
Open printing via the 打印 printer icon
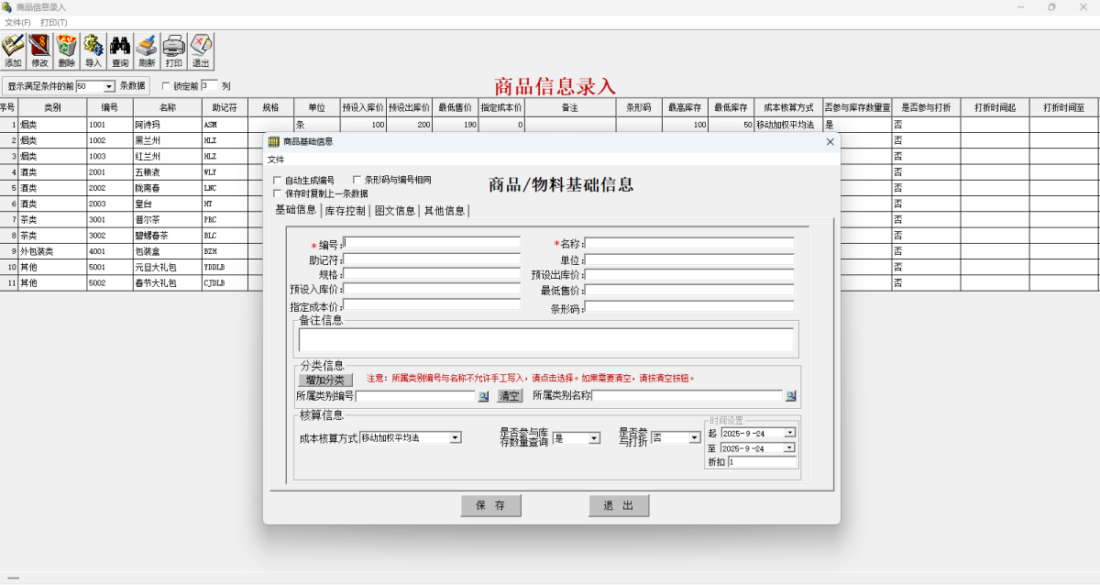point(172,50)
